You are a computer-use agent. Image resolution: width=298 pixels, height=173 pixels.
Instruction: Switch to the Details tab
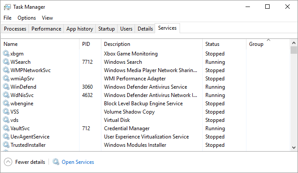coord(145,29)
